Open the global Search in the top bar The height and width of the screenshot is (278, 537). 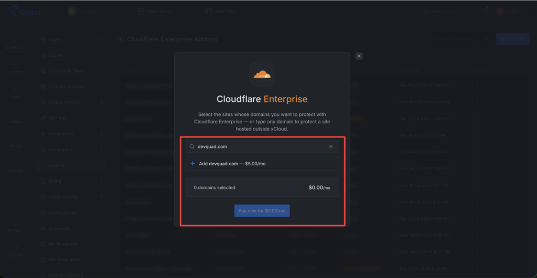click(440, 12)
